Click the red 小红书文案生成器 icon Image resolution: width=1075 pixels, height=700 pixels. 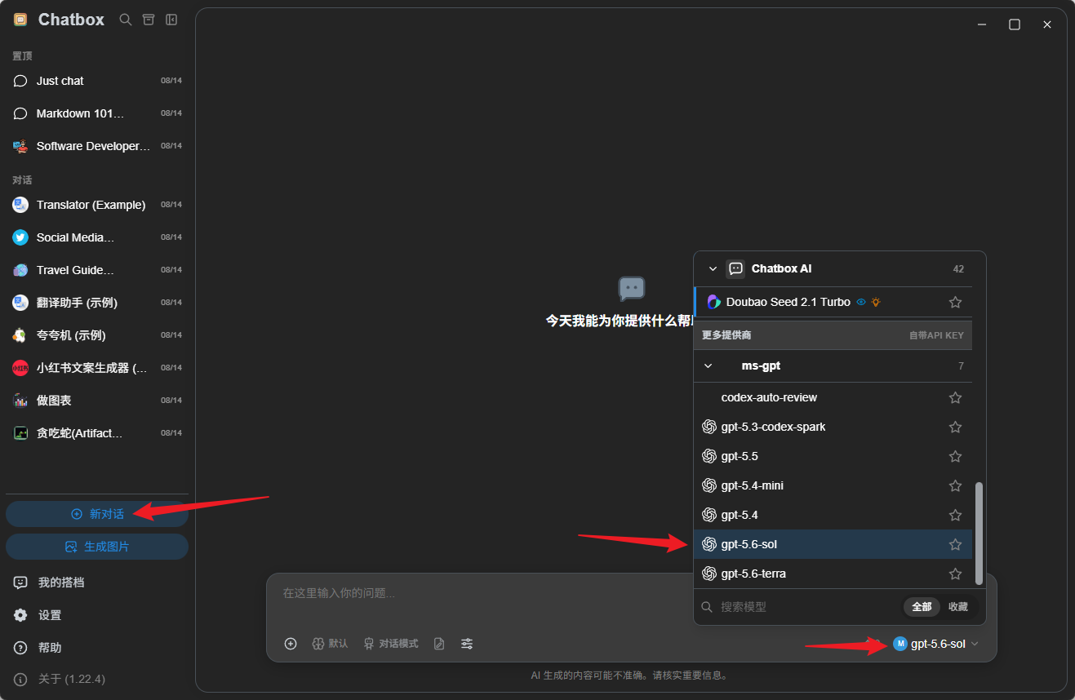[x=20, y=368]
